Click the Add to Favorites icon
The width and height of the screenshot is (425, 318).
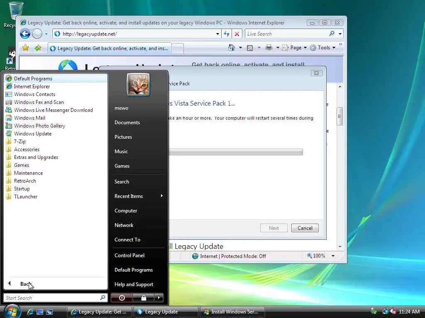click(38, 48)
